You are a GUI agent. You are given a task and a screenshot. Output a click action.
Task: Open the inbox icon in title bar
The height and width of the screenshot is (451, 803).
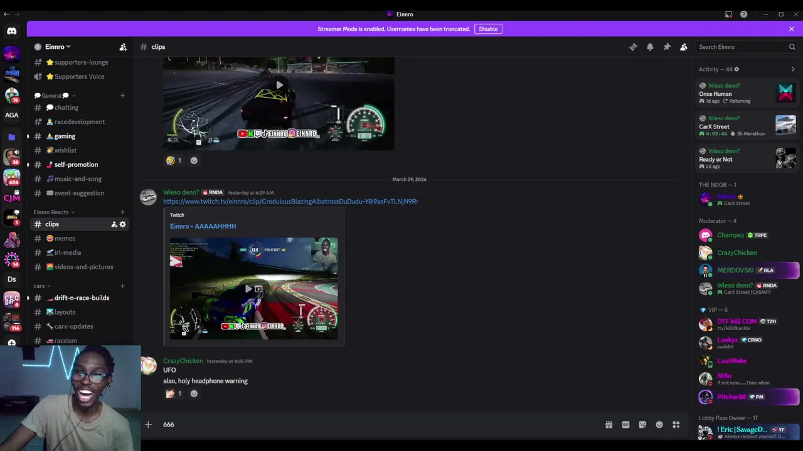tap(728, 14)
